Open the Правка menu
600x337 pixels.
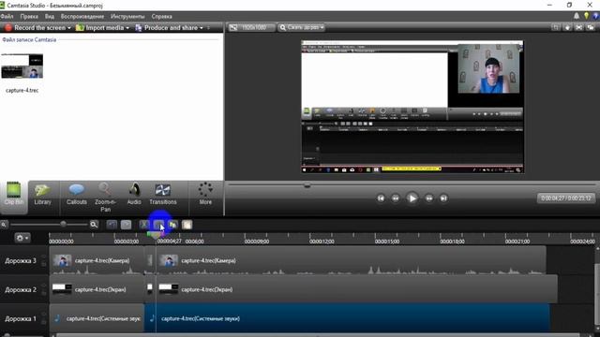click(x=29, y=17)
